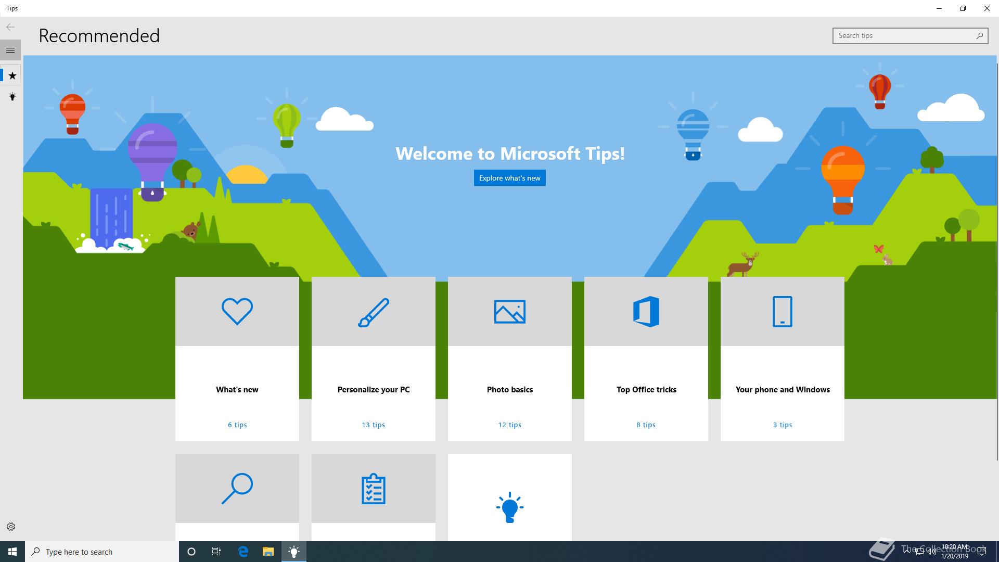Launch Microsoft Edge from taskbar

pos(243,552)
